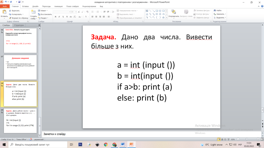The width and height of the screenshot is (264, 148).
Task: Click the Paste (Вставить) clipboard icon
Action: [x=4, y=12]
